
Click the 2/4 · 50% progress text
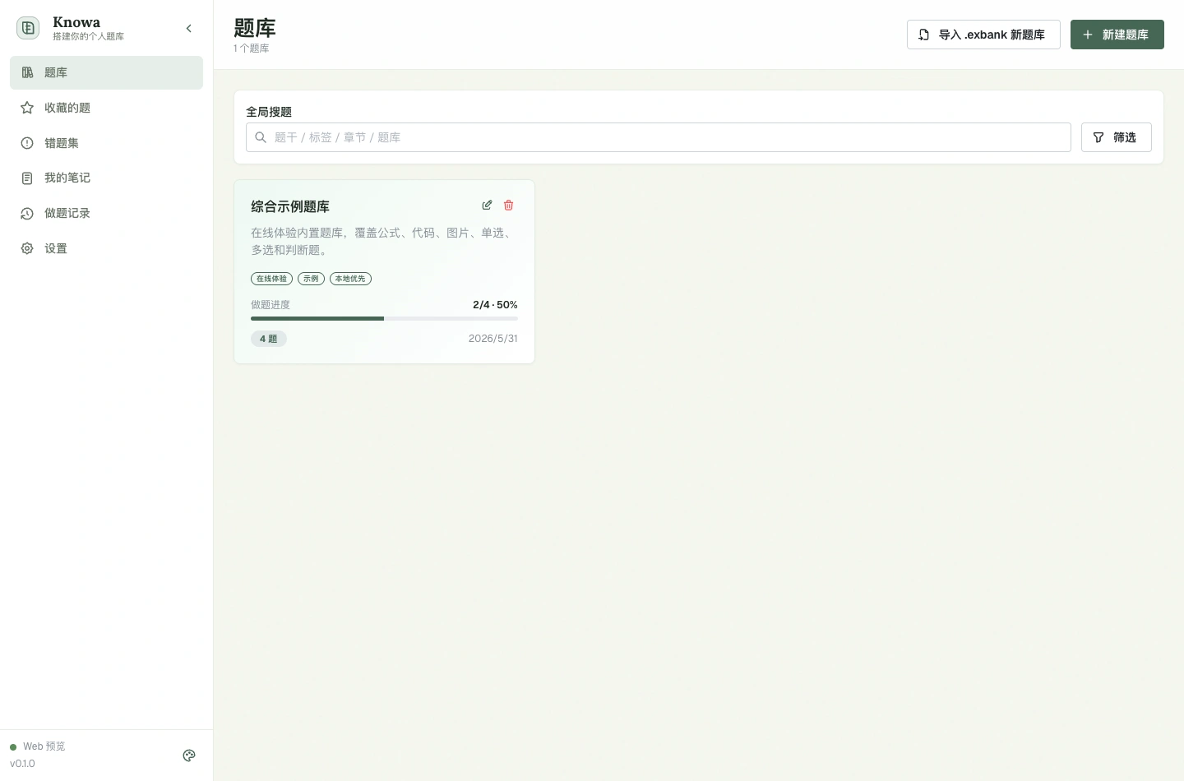point(495,305)
